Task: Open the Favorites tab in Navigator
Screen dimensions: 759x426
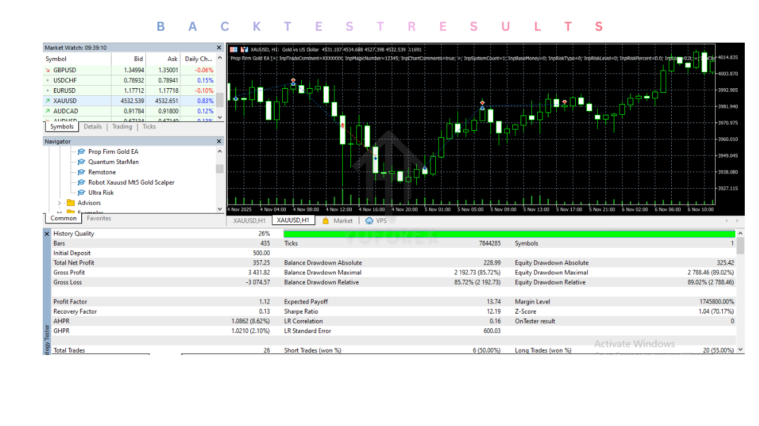Action: click(x=98, y=218)
